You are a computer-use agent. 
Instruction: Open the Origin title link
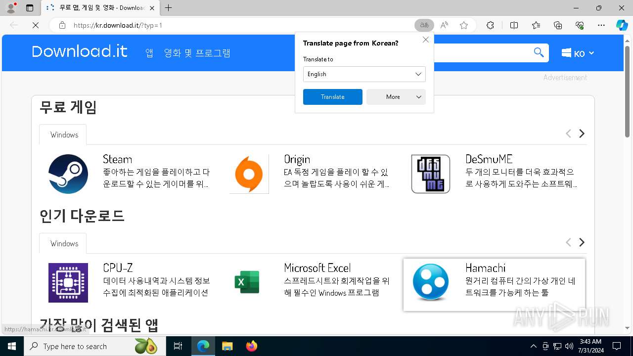pyautogui.click(x=297, y=159)
